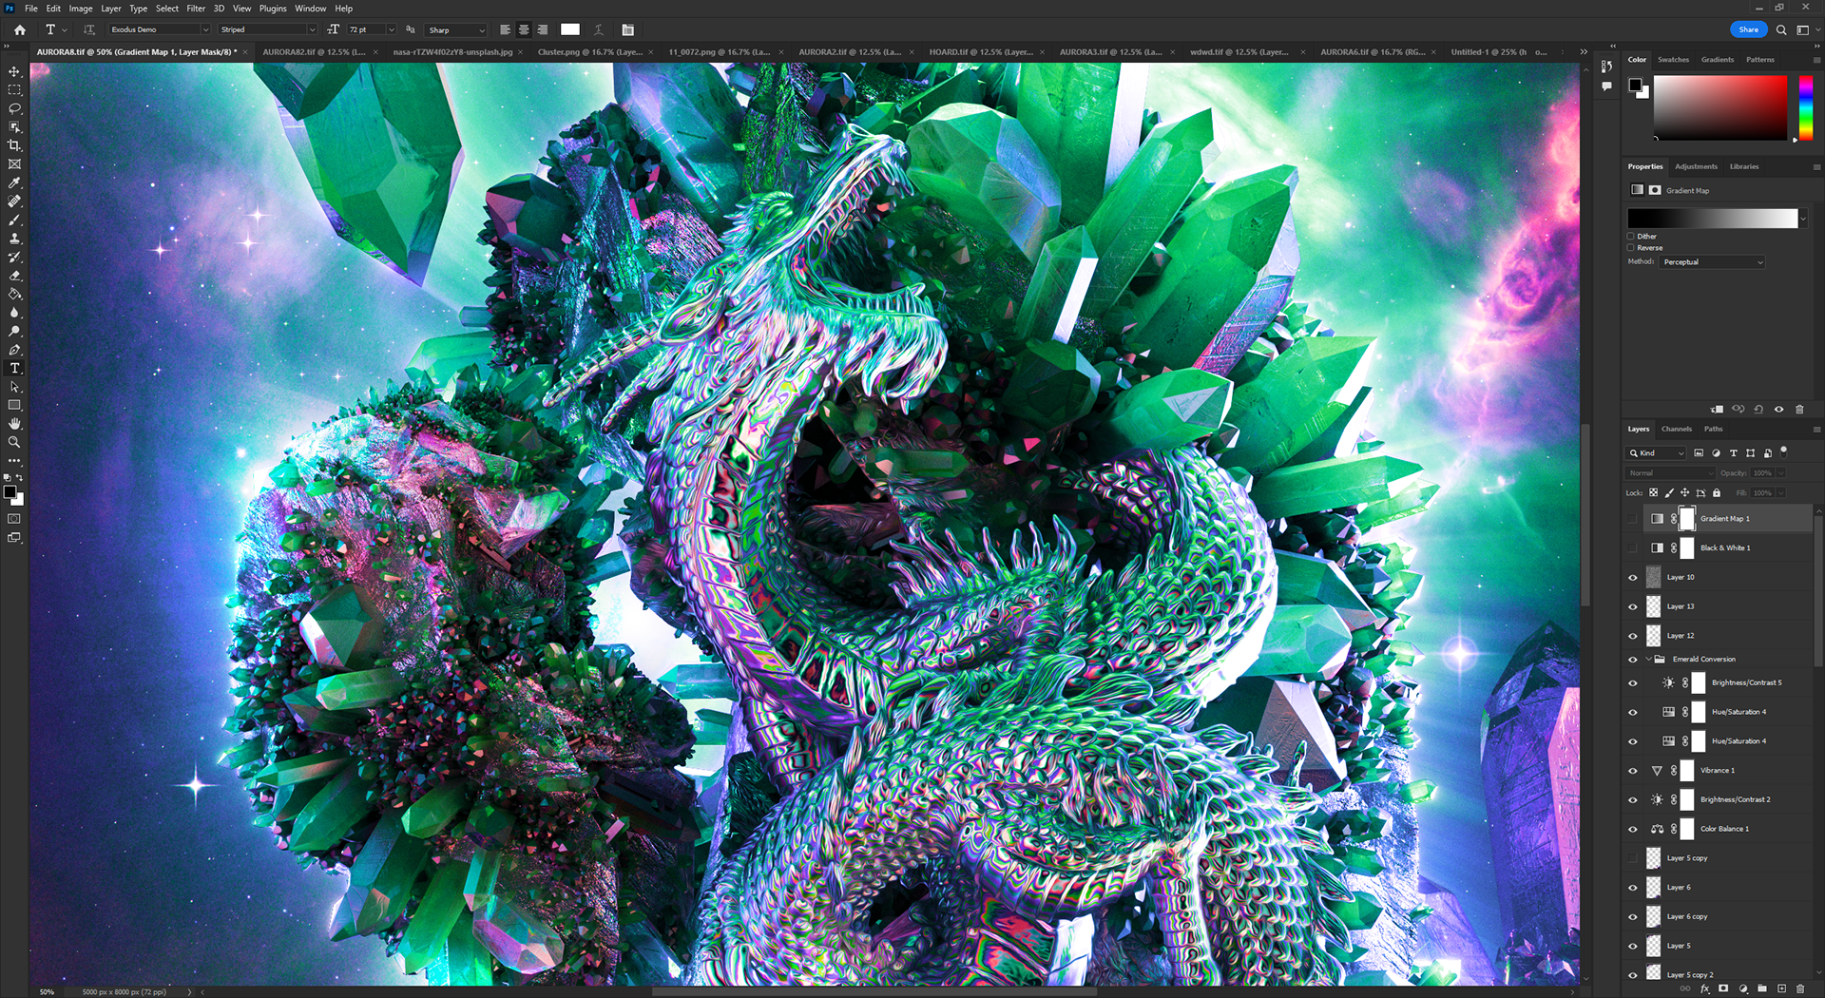Show the Layer 5 copy layer
This screenshot has width=1825, height=998.
[1633, 858]
